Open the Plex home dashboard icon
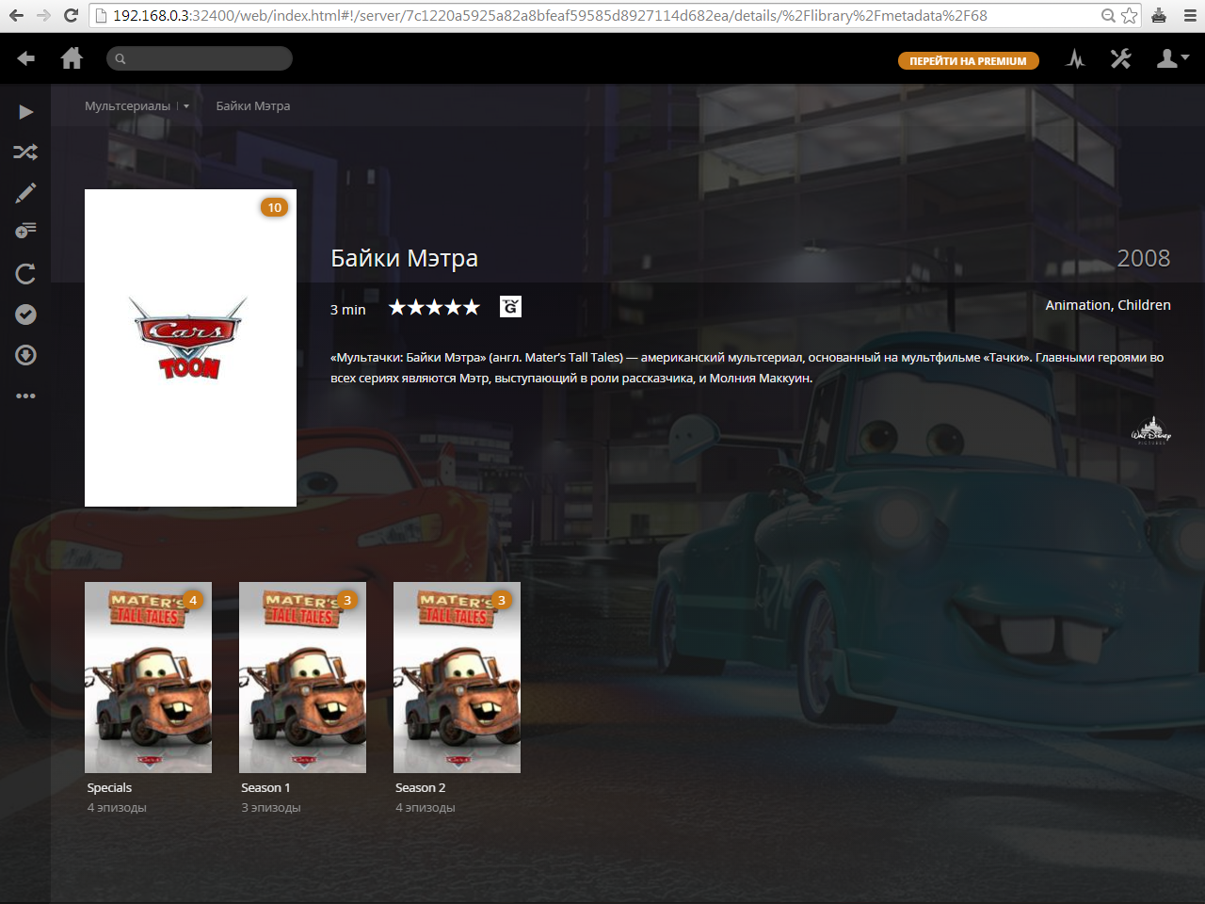1205x904 pixels. (72, 58)
